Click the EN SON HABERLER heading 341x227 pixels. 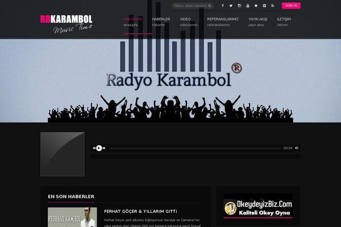pyautogui.click(x=71, y=196)
